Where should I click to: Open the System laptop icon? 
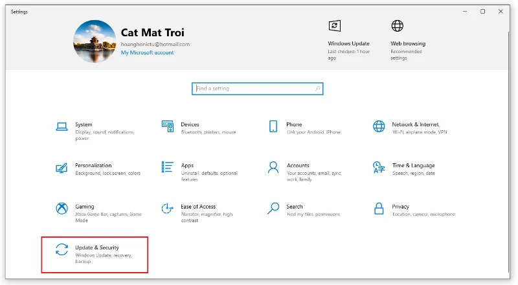click(62, 126)
